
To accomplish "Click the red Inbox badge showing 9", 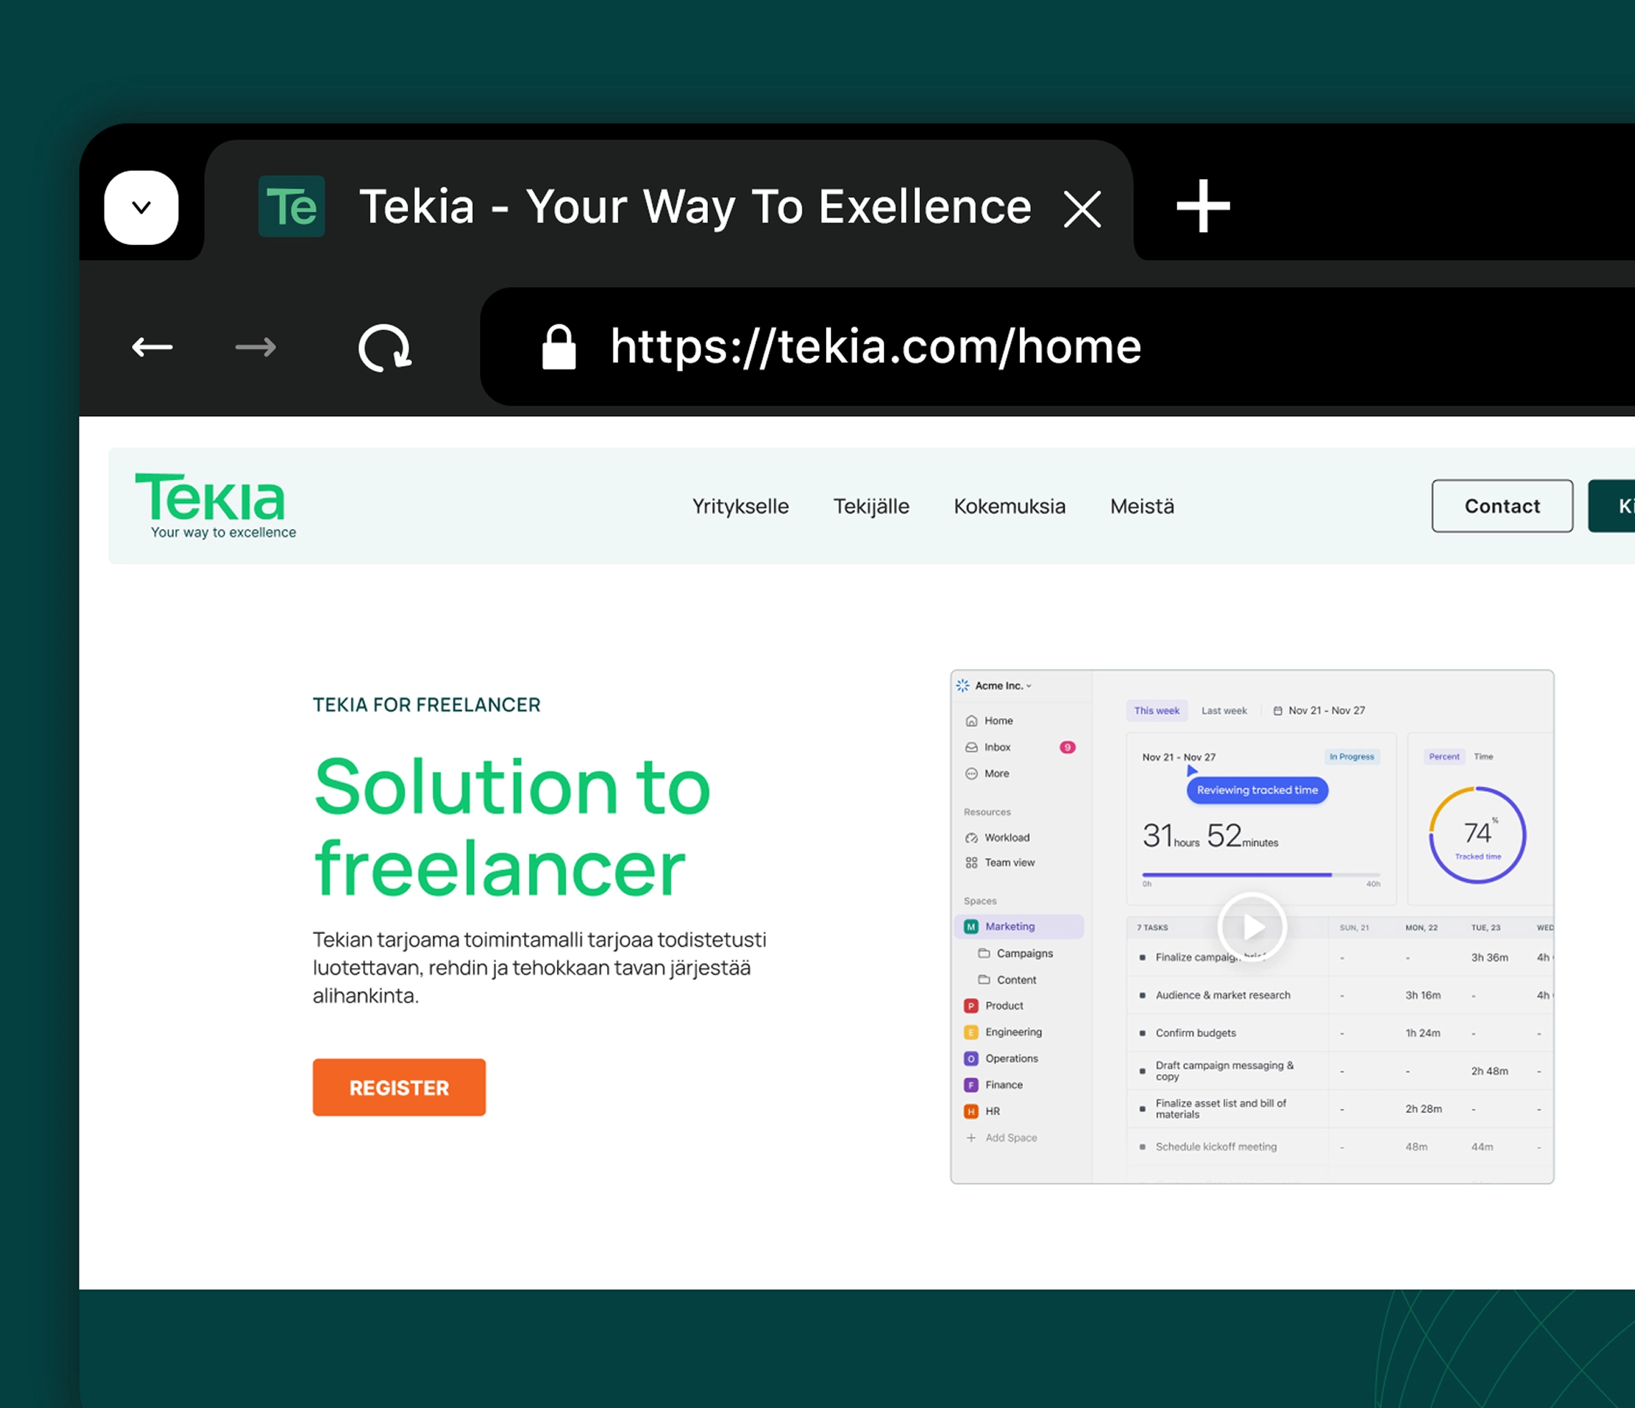I will tap(1067, 747).
